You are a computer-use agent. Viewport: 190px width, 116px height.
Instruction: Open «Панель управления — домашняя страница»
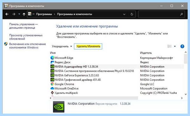(x=23, y=26)
